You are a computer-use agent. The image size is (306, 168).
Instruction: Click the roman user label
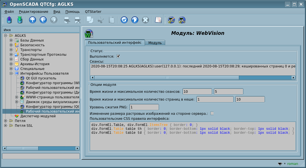point(293,164)
